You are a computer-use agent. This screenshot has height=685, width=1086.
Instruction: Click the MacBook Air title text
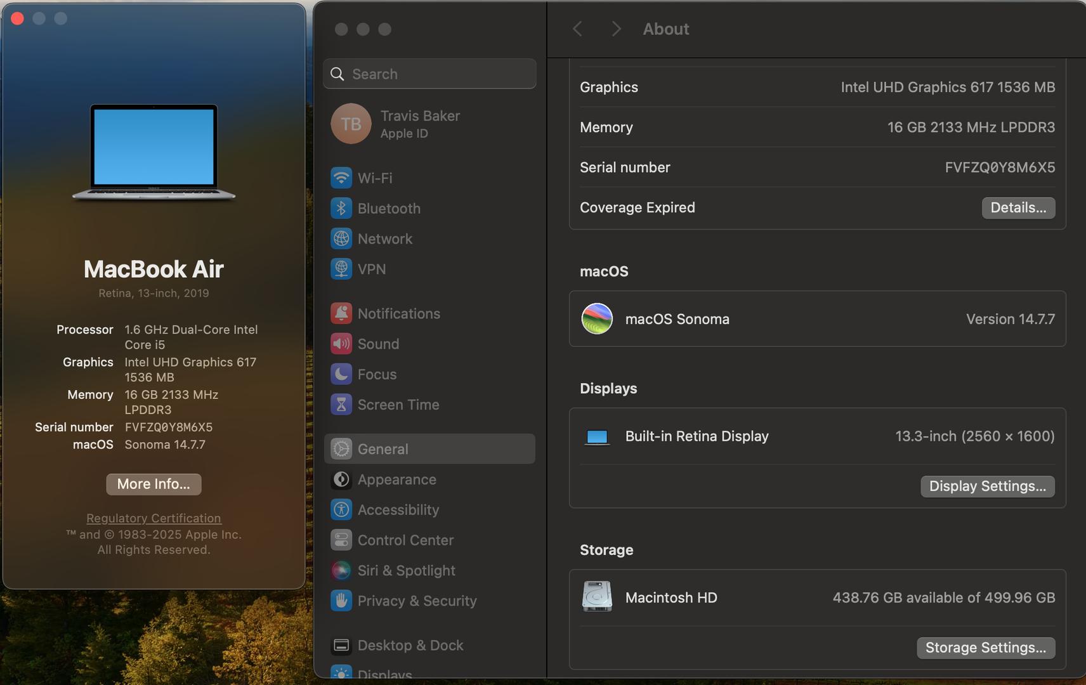point(154,269)
